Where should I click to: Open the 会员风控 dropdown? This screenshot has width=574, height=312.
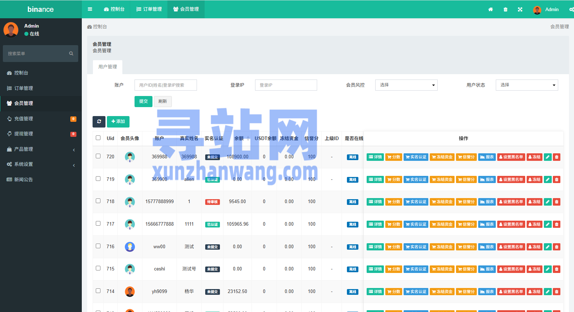pos(406,85)
